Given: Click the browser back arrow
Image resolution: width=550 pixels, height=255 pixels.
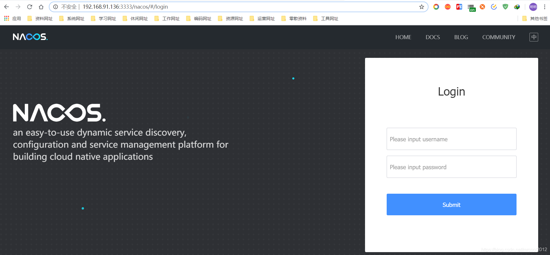Looking at the screenshot, I should coord(6,7).
